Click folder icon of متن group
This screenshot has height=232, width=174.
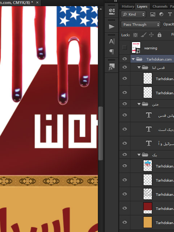[145, 104]
